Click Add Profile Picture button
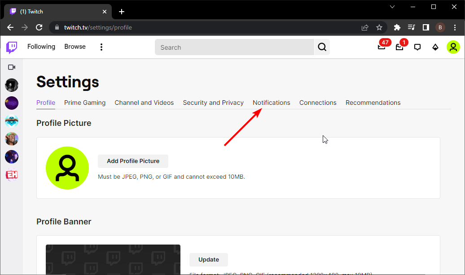 click(133, 161)
